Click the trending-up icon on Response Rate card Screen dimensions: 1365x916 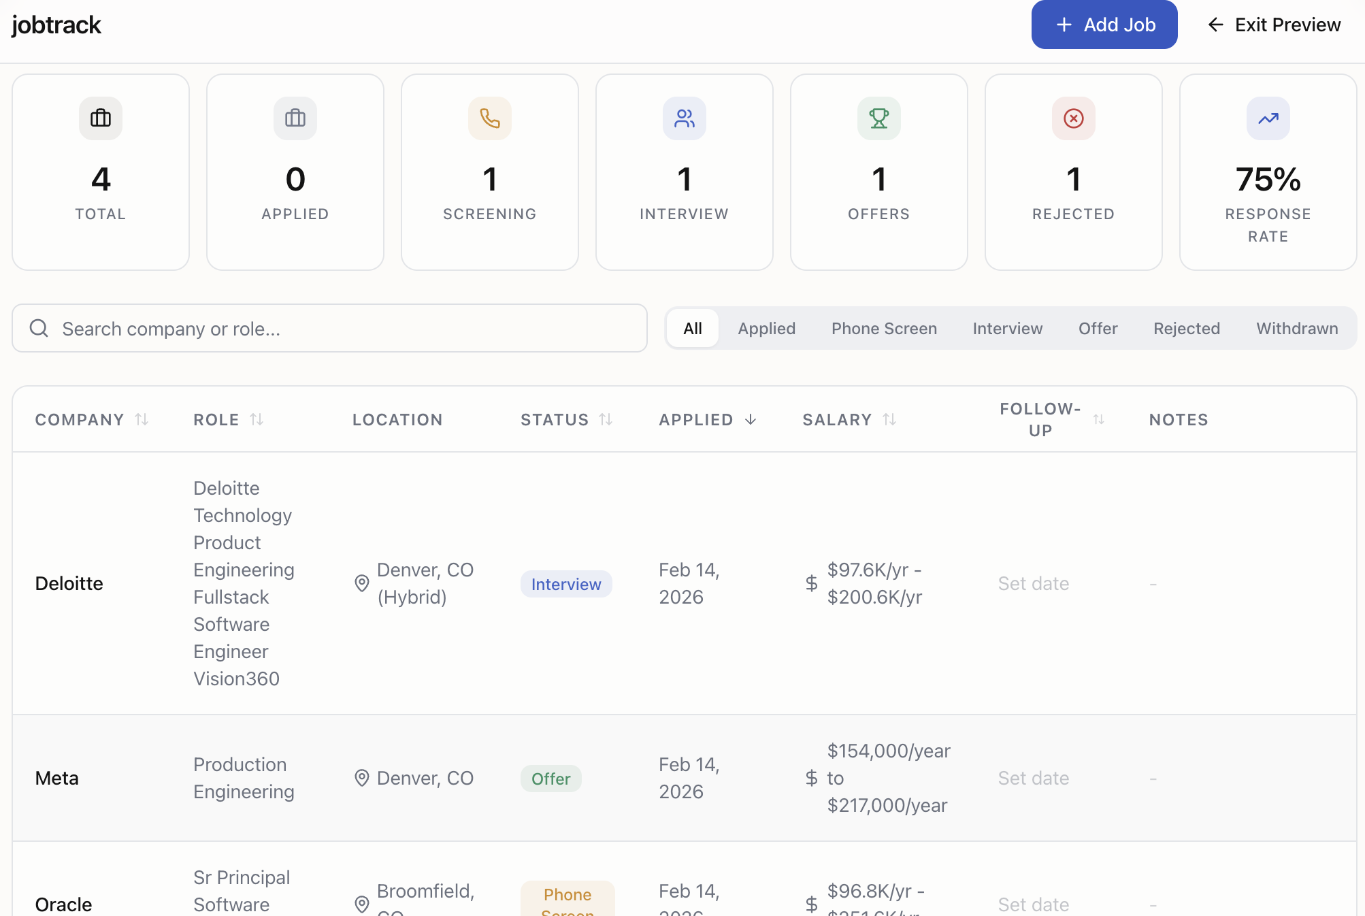click(x=1267, y=118)
